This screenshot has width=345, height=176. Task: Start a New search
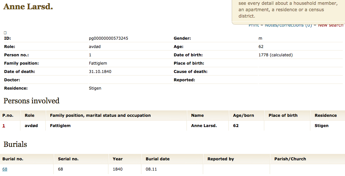[x=331, y=25]
